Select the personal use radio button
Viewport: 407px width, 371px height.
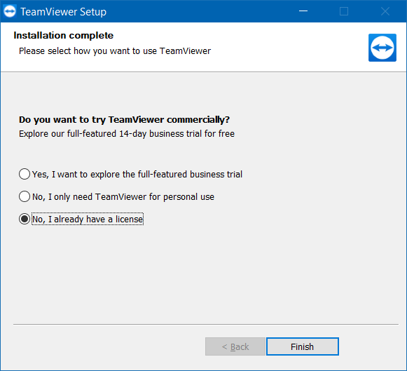click(25, 196)
